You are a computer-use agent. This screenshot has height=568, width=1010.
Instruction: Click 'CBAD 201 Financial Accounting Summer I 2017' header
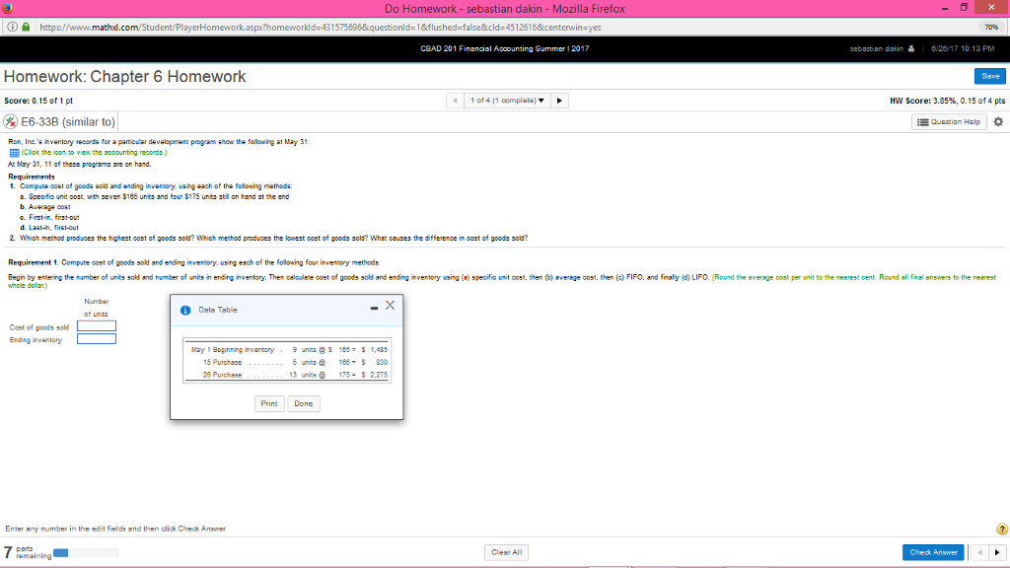[x=504, y=48]
